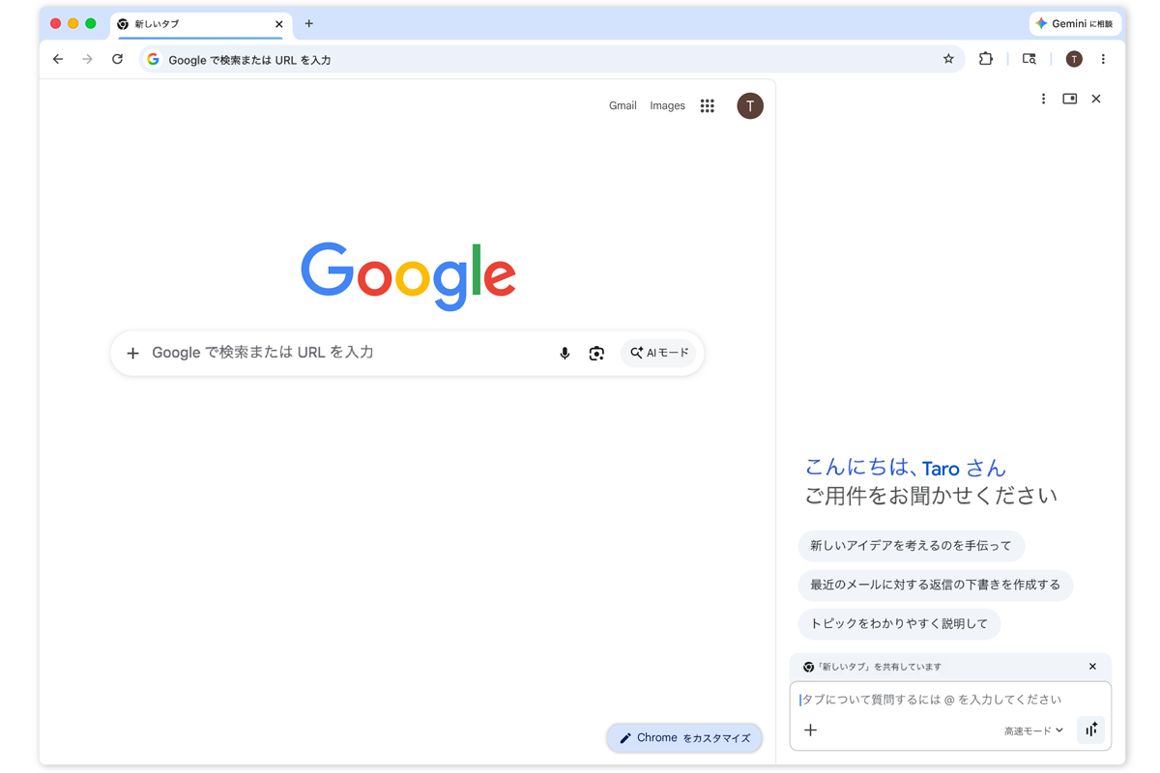
Task: Open the Google account avatar on page
Action: (750, 106)
